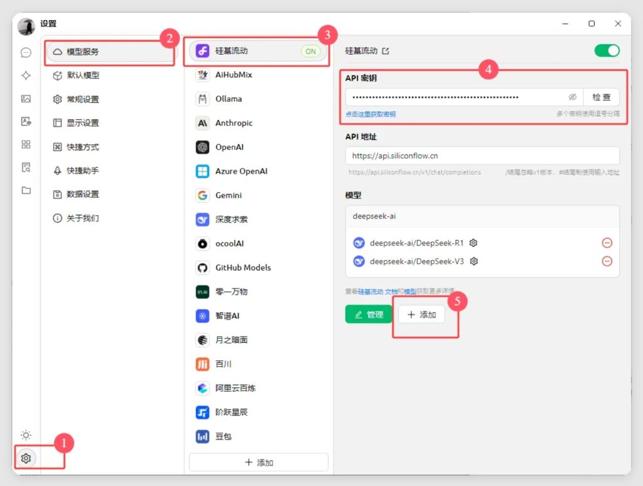Select the 月之暗面 provider
This screenshot has height=486, width=643.
258,340
